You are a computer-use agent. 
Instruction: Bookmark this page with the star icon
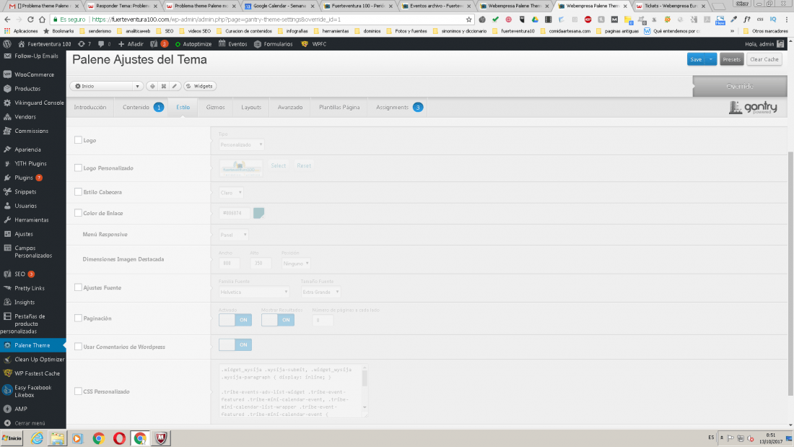click(469, 19)
